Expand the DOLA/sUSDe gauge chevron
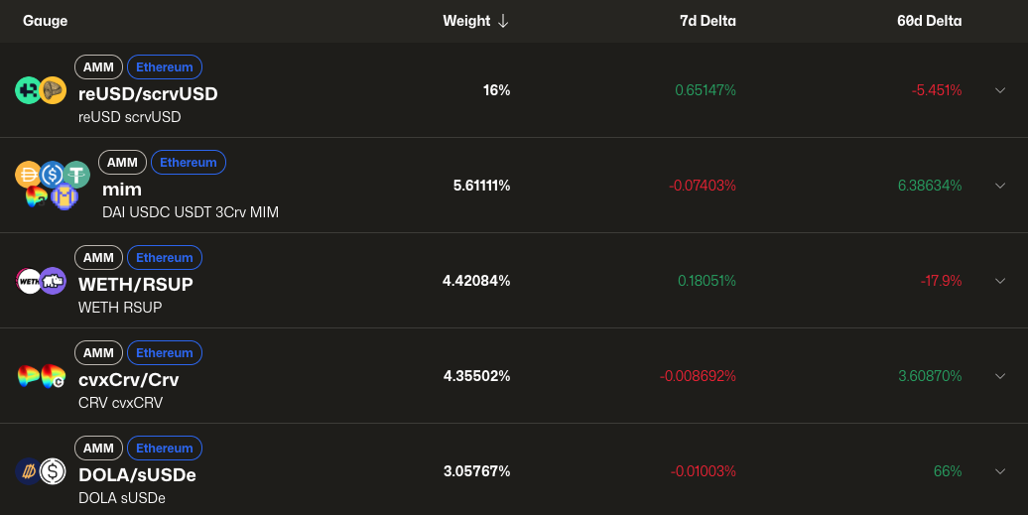Image resolution: width=1028 pixels, height=515 pixels. (x=1000, y=471)
